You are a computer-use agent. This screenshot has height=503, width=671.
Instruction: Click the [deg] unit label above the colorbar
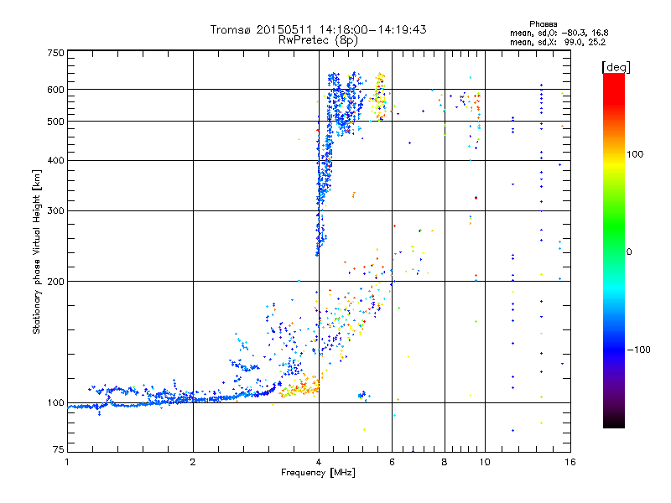[x=616, y=66]
